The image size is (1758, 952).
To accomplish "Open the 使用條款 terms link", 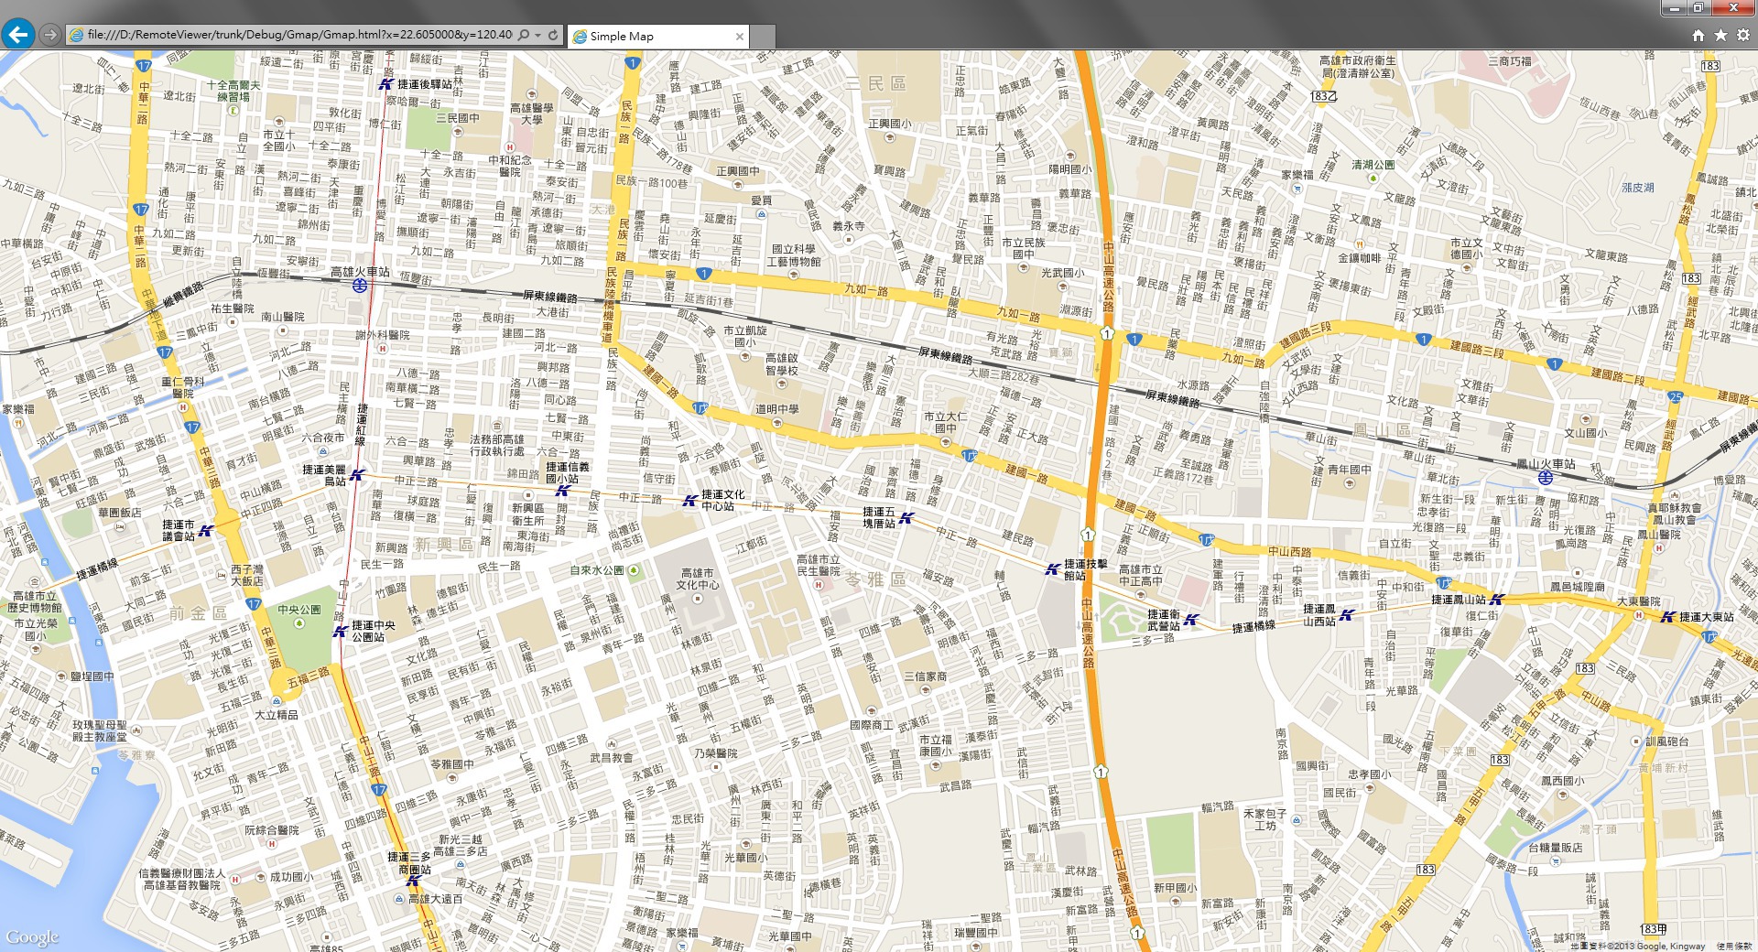I will [x=1734, y=947].
